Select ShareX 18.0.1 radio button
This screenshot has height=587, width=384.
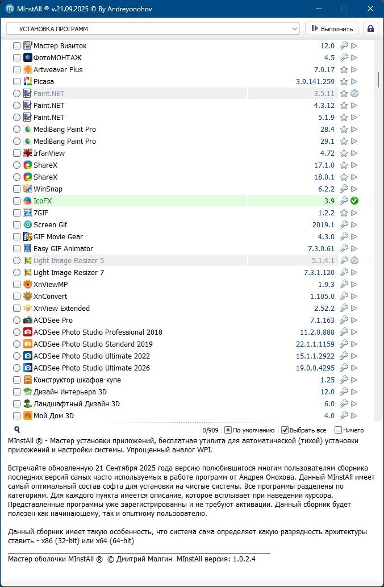(x=16, y=177)
